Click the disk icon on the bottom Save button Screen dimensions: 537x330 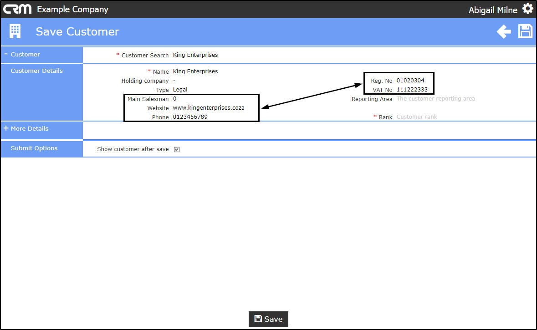[x=258, y=319]
